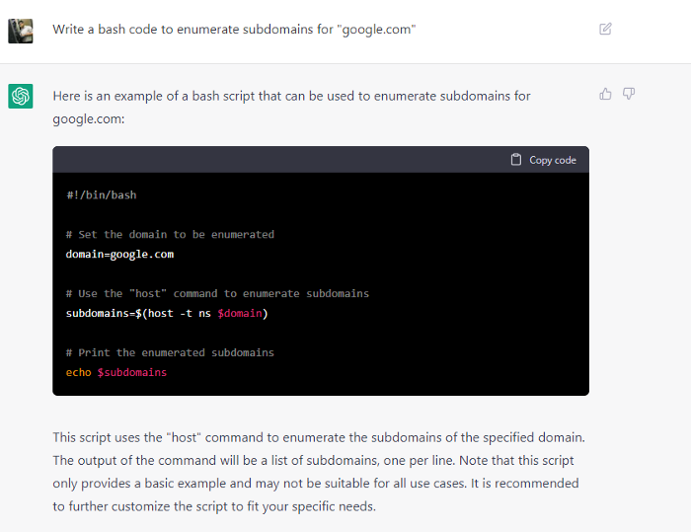
Task: Click the dark gray code block header bar
Action: [x=296, y=160]
